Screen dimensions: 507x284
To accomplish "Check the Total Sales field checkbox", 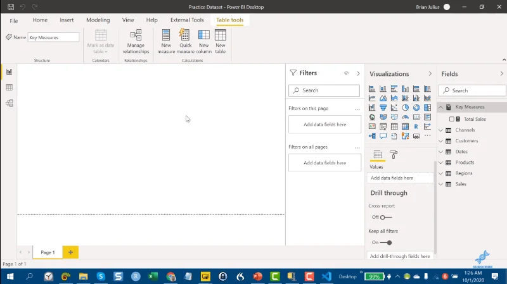I will [x=452, y=119].
